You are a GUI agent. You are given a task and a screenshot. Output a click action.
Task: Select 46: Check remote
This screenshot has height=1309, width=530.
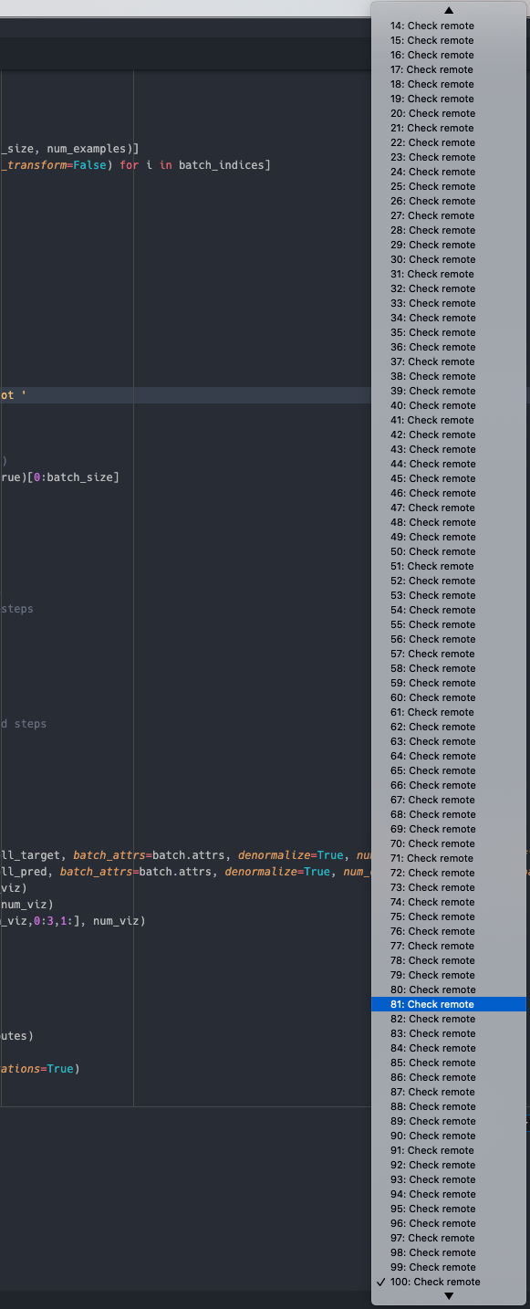(x=449, y=493)
